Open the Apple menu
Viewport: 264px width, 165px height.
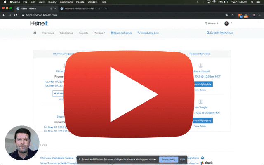tap(5, 2)
